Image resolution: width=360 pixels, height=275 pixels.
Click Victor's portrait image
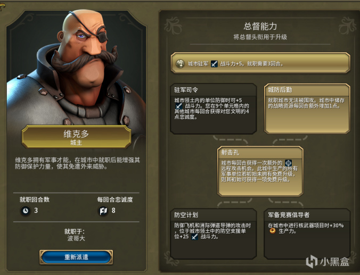point(76,68)
